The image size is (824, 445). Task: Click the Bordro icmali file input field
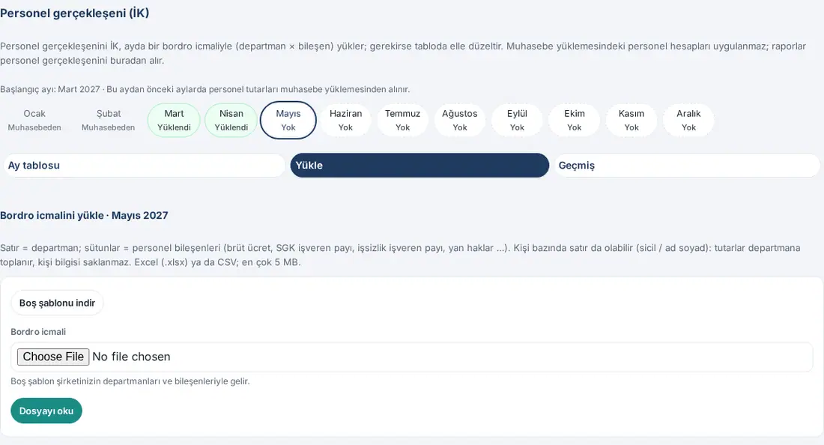412,357
